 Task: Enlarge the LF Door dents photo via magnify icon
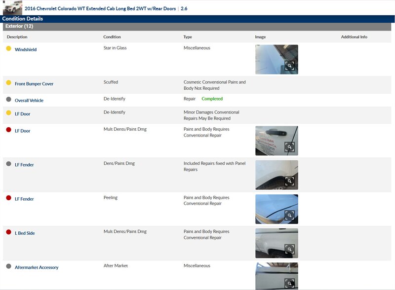(290, 147)
